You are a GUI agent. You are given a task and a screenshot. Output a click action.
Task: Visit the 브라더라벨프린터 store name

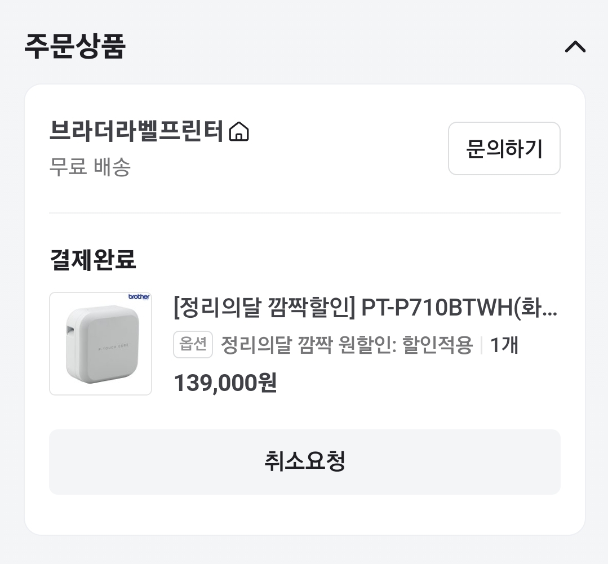tap(136, 131)
